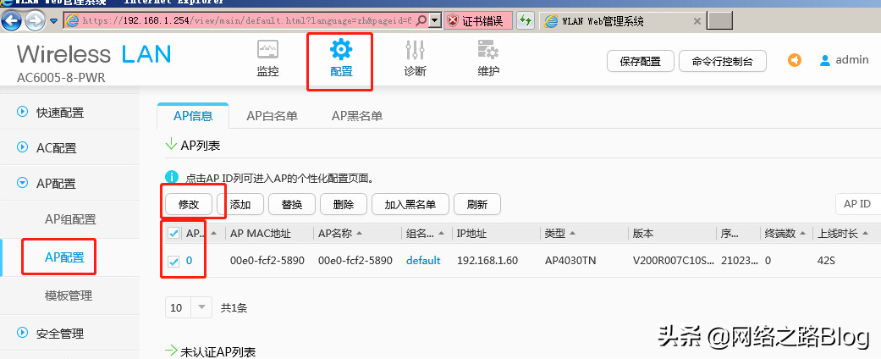The width and height of the screenshot is (881, 359).
Task: Expand the AC配置 sidebar section
Action: [x=23, y=147]
